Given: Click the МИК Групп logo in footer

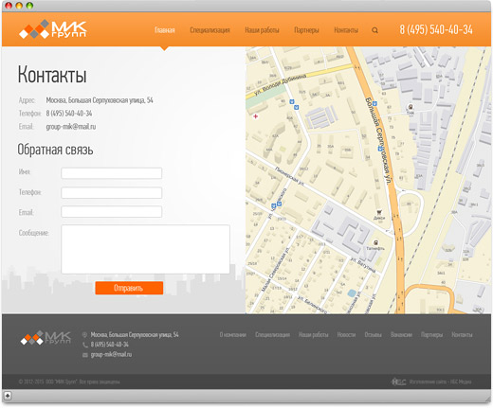Looking at the screenshot, I should pyautogui.click(x=46, y=338).
